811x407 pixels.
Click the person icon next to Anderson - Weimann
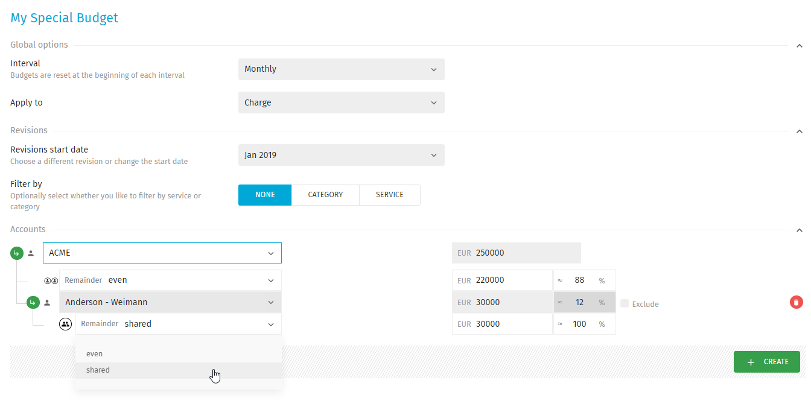pos(47,302)
